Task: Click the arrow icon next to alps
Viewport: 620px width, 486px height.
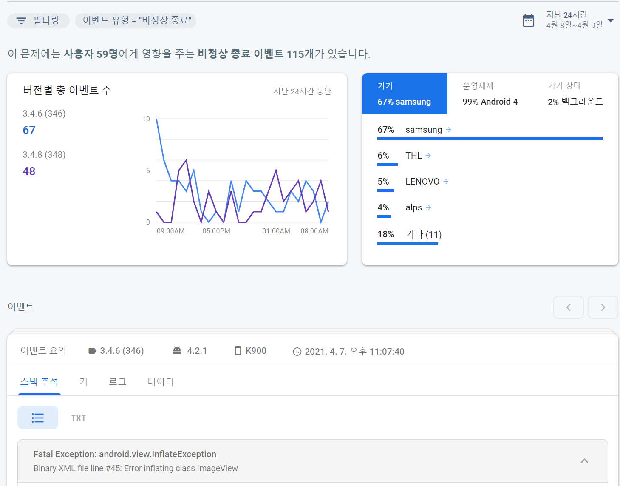Action: (x=428, y=207)
